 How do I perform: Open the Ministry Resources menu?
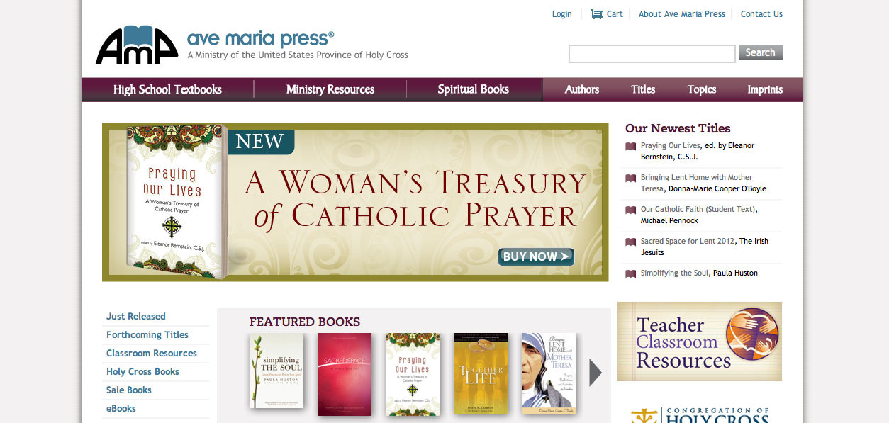[x=330, y=89]
